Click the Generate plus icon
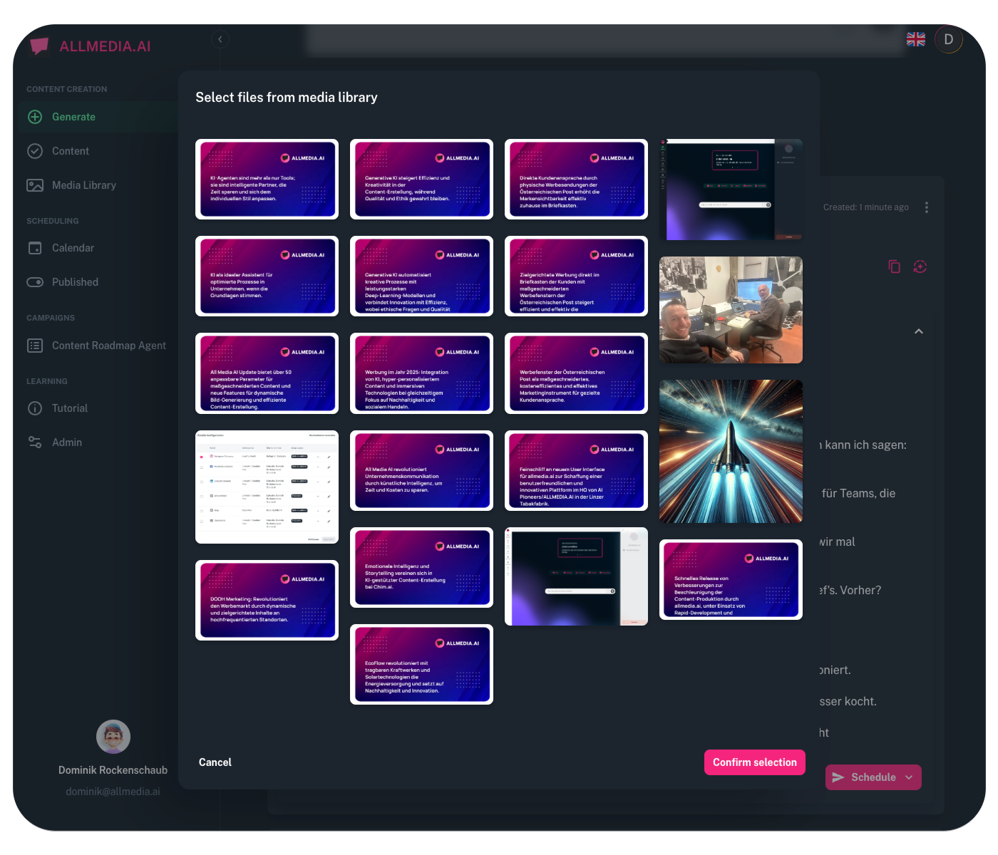This screenshot has width=998, height=855. point(35,117)
